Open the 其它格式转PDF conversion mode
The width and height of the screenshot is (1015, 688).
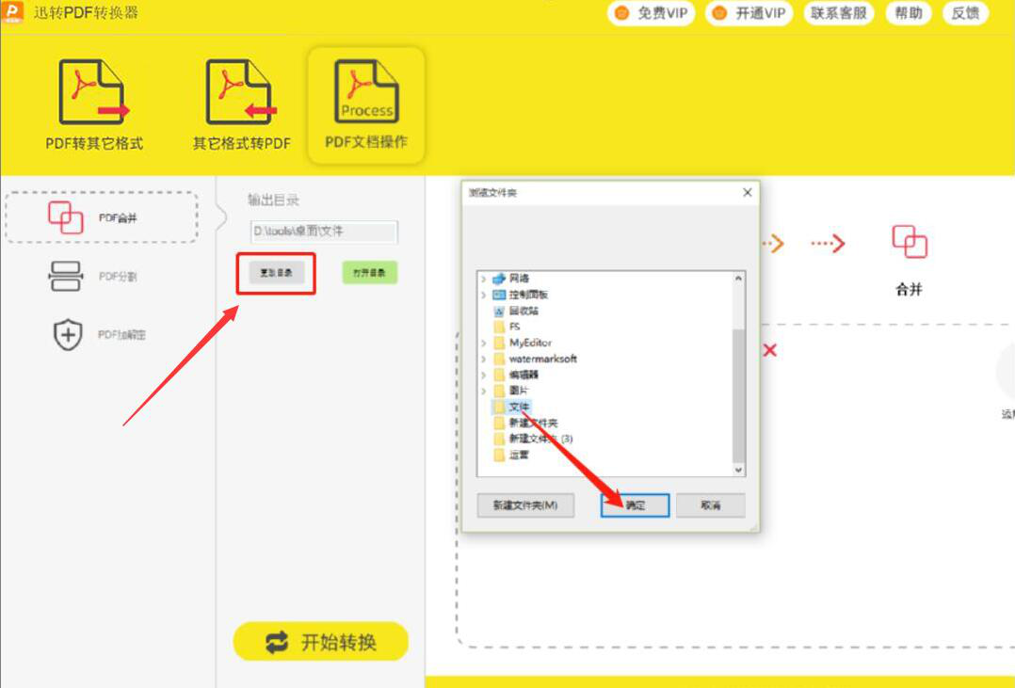[241, 104]
